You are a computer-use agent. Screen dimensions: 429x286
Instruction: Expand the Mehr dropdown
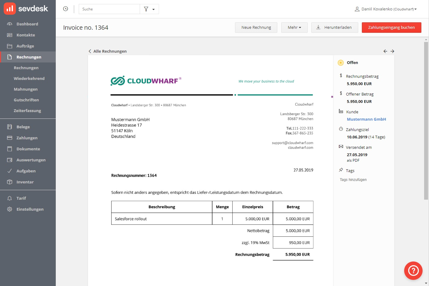[x=294, y=28]
